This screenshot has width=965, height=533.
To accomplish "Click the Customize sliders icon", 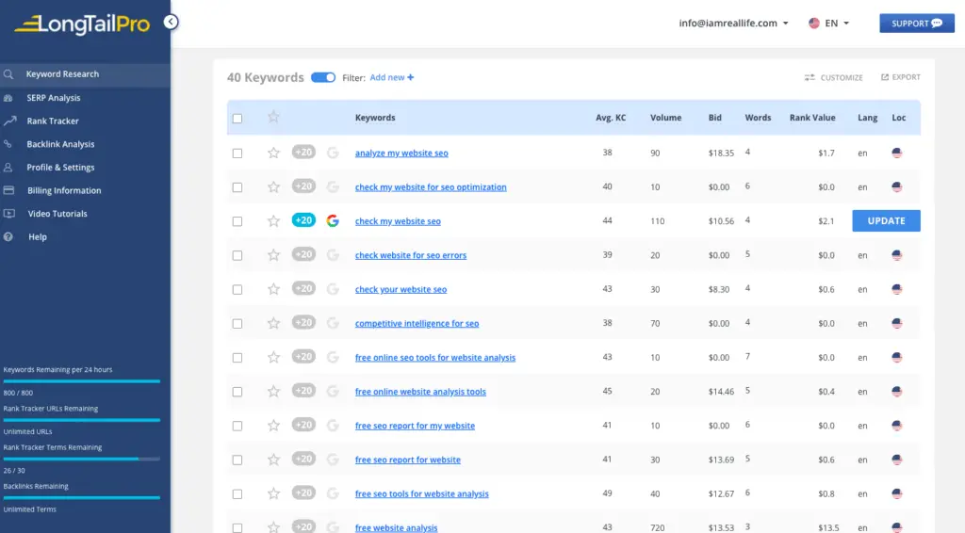I will tap(810, 77).
